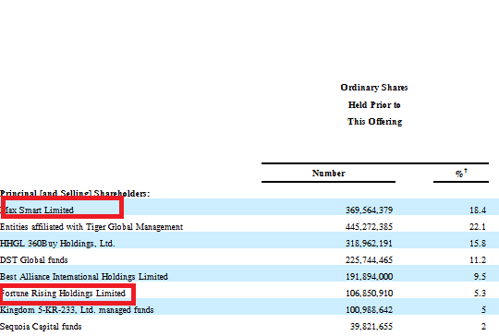The height and width of the screenshot is (336, 499).
Task: Select the percentage 11.2
Action: (478, 260)
